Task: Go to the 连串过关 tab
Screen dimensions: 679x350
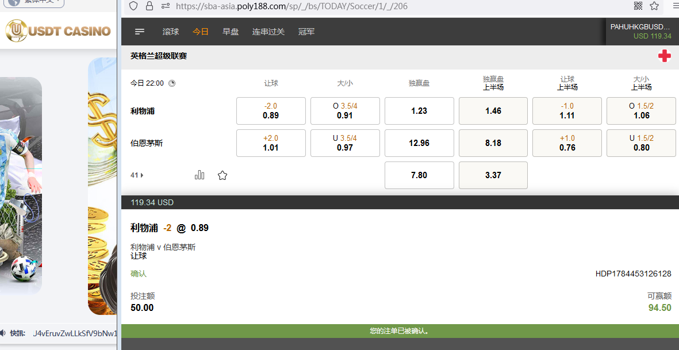Action: tap(268, 32)
